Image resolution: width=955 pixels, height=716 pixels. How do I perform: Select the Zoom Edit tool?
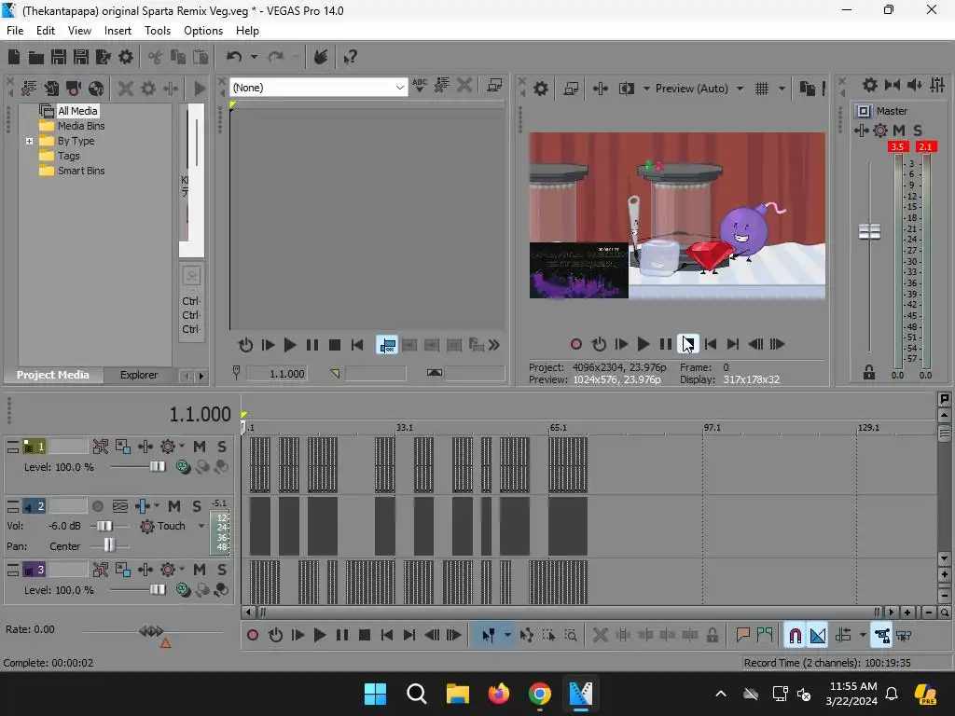[x=571, y=636]
